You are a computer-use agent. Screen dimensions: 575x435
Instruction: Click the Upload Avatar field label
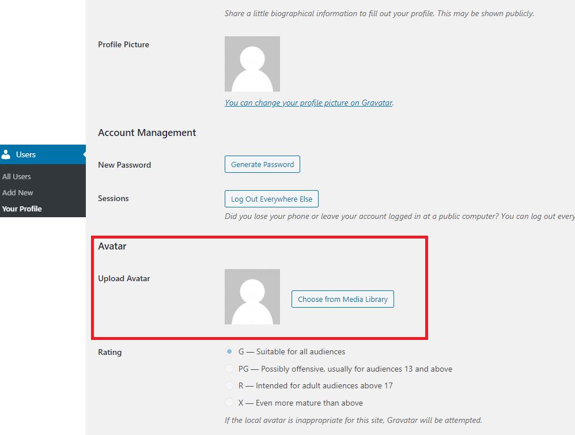pos(124,278)
